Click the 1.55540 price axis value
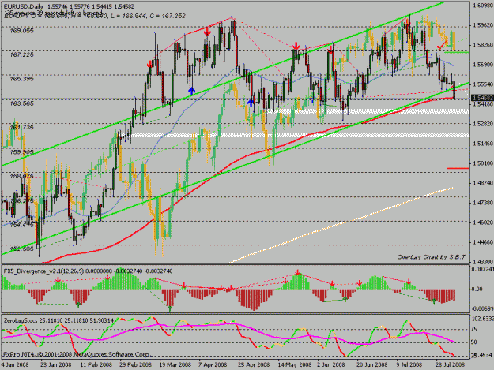The width and height of the screenshot is (494, 370). coord(482,84)
